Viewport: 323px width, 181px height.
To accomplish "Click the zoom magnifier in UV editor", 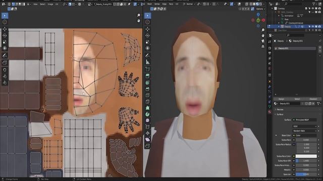I will coord(139,15).
